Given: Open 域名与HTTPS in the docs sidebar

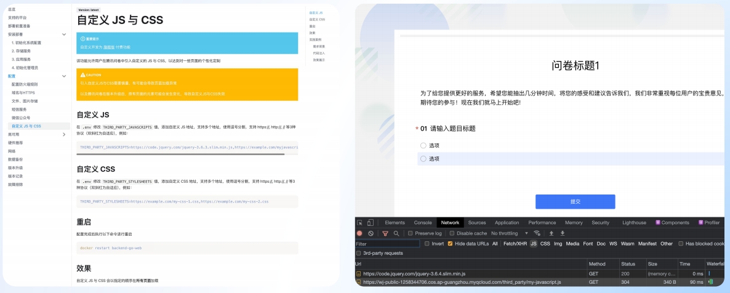Looking at the screenshot, I should coord(23,93).
